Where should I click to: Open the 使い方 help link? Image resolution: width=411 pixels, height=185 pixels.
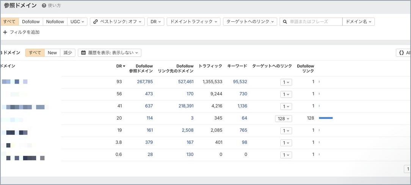(x=54, y=6)
